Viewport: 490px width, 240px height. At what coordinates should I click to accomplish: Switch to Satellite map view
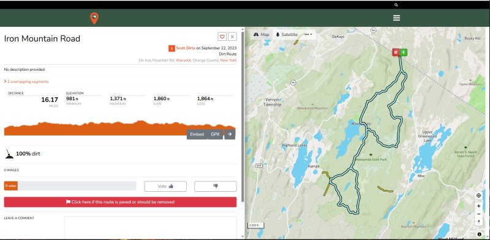[x=287, y=35]
